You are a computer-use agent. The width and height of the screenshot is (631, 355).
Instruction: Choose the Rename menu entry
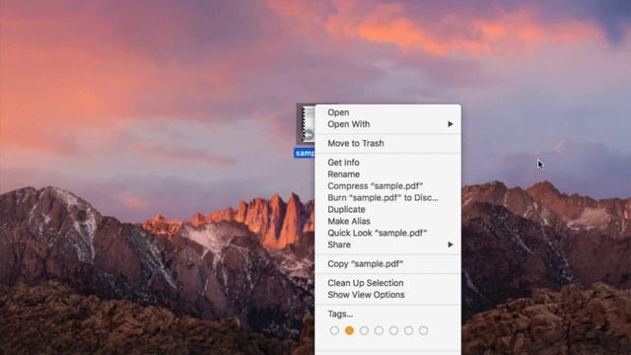click(387, 175)
